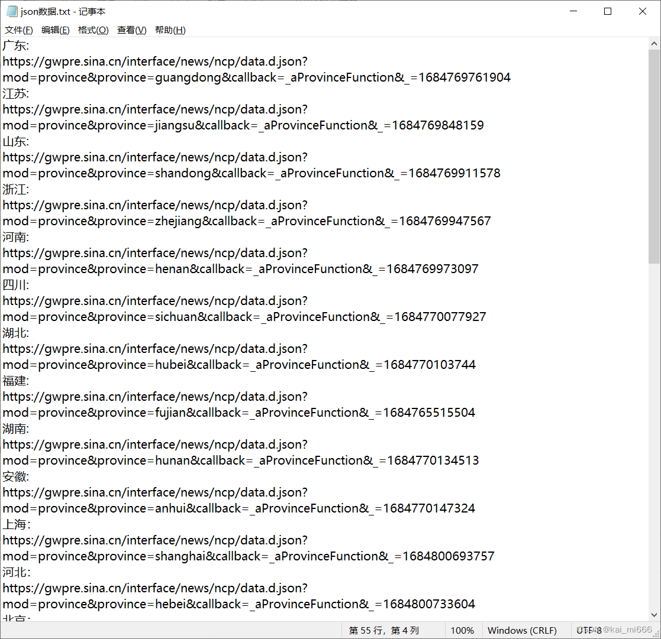Click the 山东: label line
661x639 pixels.
16,141
